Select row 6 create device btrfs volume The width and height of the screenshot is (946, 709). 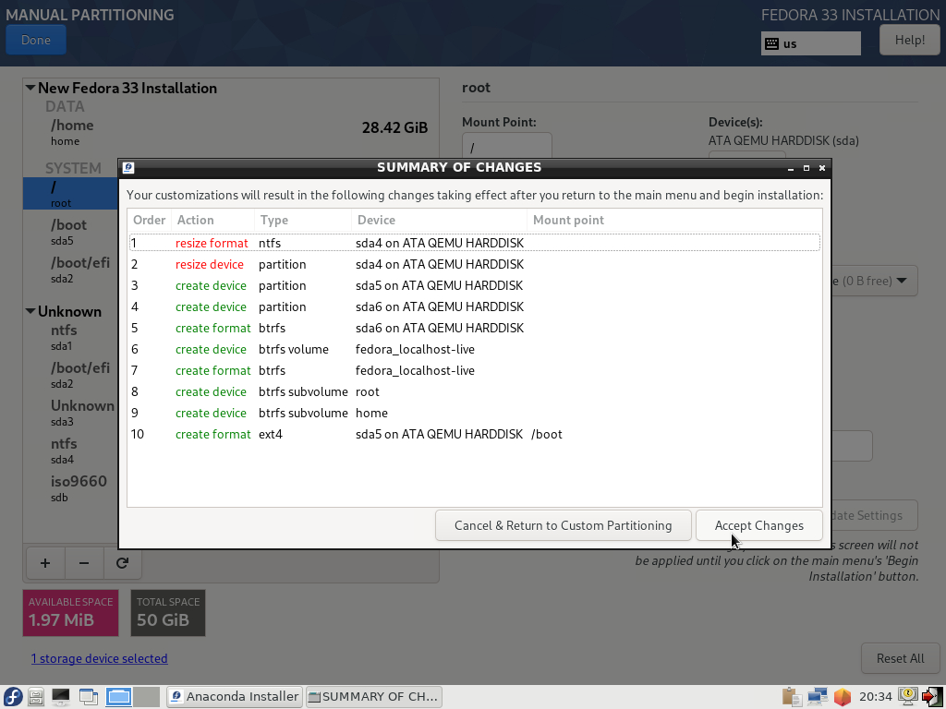pyautogui.click(x=474, y=349)
